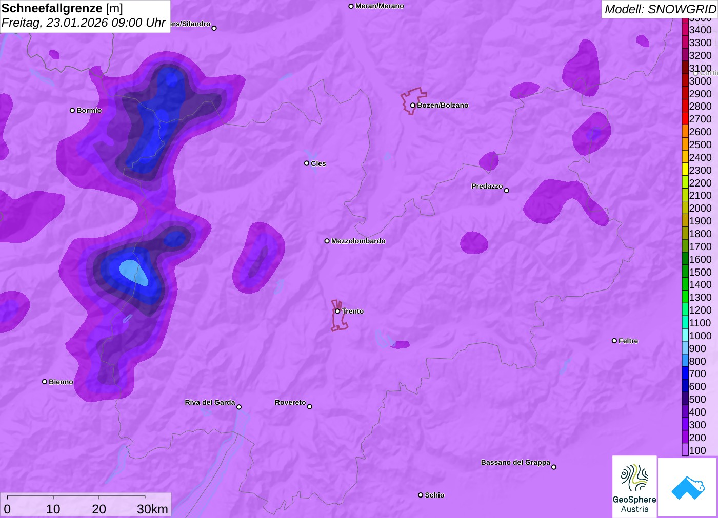Pick the blue legend swatch for 700
Image resolution: width=718 pixels, height=518 pixels.
(685, 374)
